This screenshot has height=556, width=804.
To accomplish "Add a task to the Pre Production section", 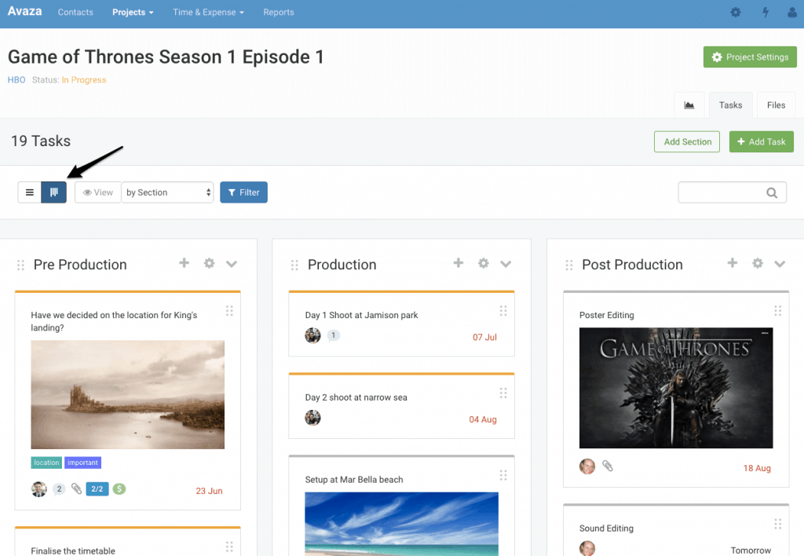I will point(184,263).
